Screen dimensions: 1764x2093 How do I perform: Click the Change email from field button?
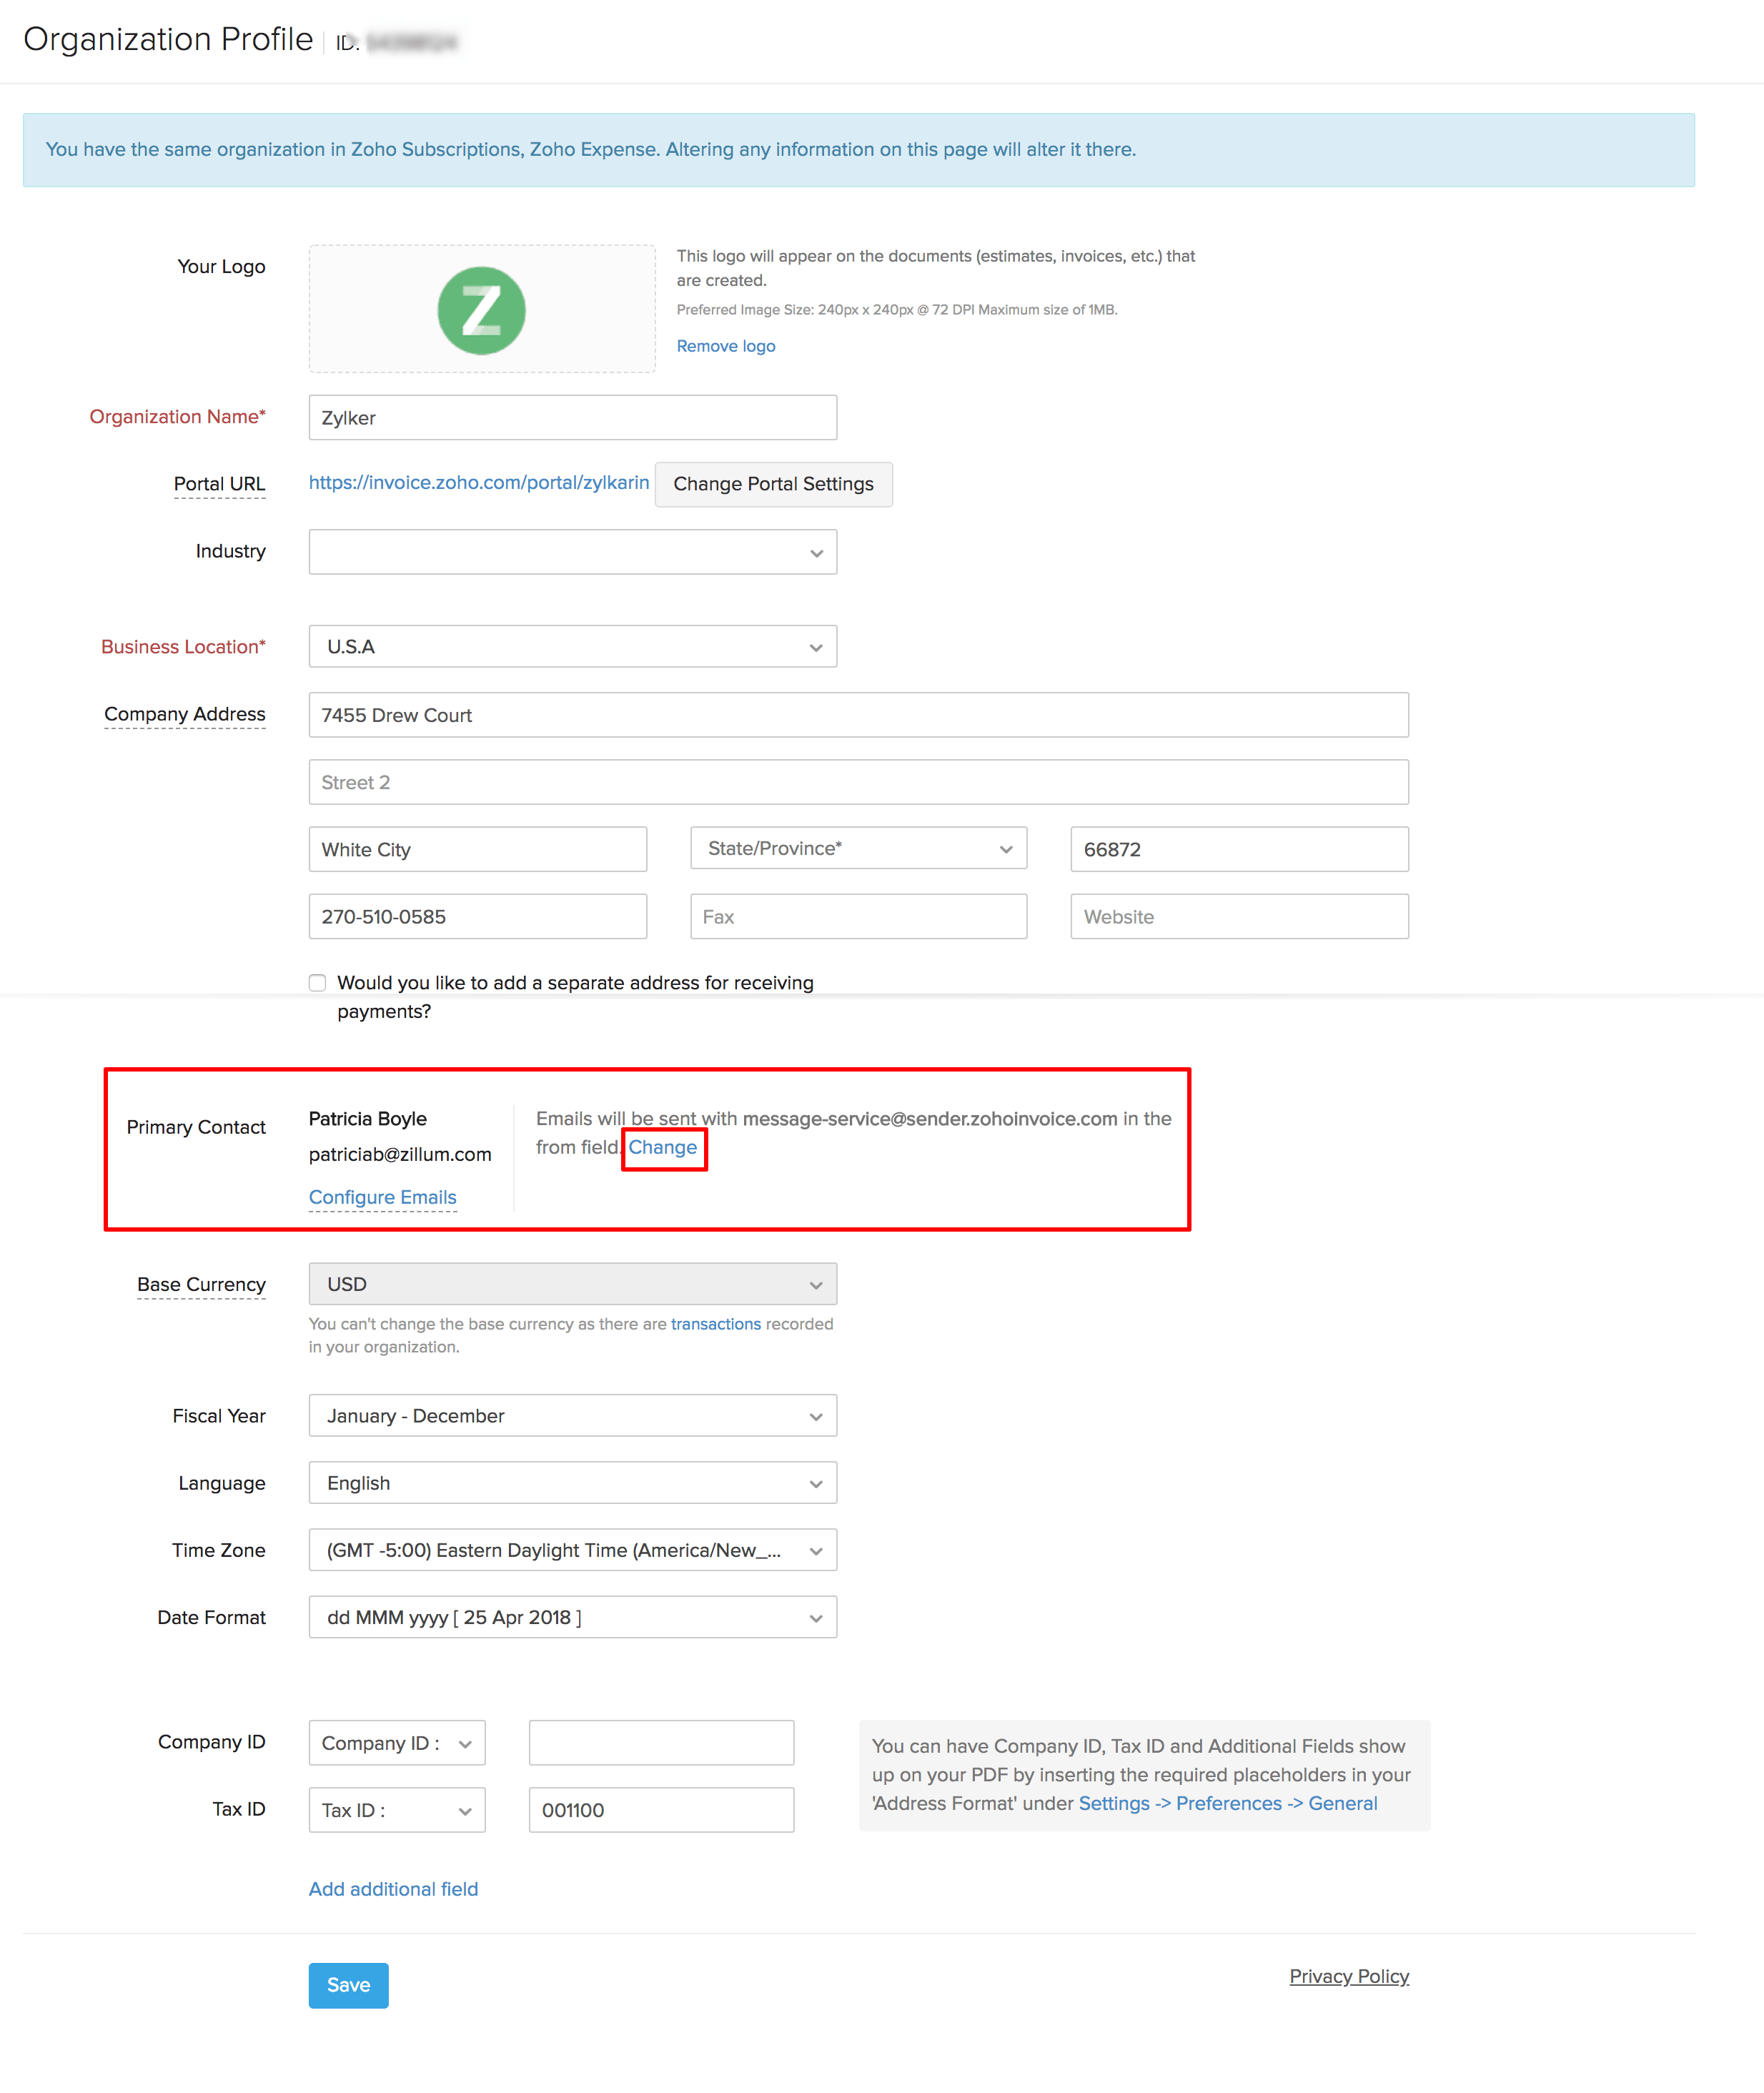[x=663, y=1148]
